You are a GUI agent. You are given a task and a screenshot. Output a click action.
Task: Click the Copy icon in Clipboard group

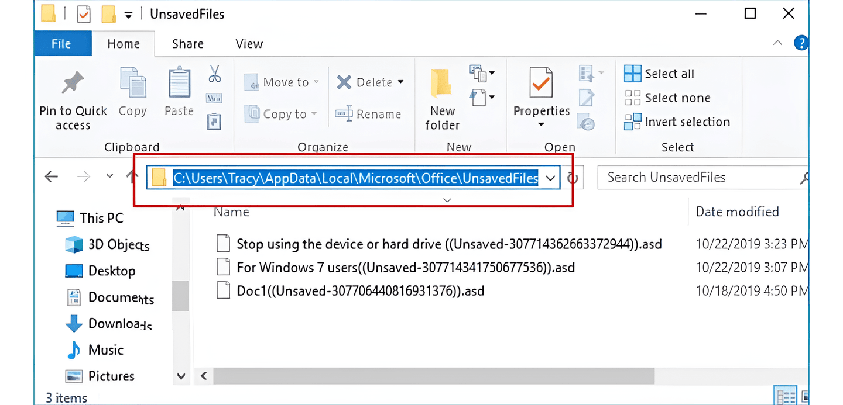point(132,83)
